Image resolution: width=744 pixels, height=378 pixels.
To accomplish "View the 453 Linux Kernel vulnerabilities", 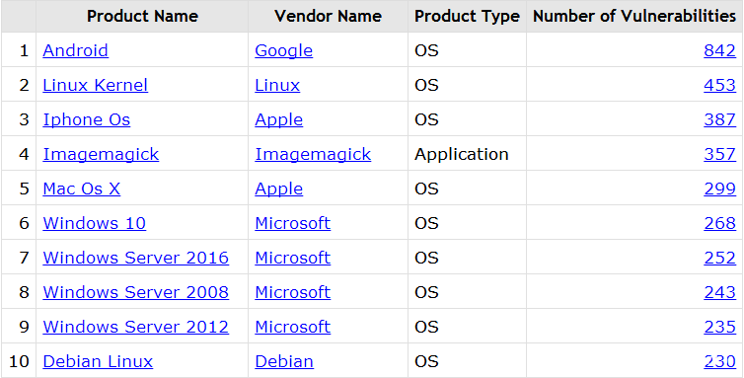I will [x=719, y=85].
